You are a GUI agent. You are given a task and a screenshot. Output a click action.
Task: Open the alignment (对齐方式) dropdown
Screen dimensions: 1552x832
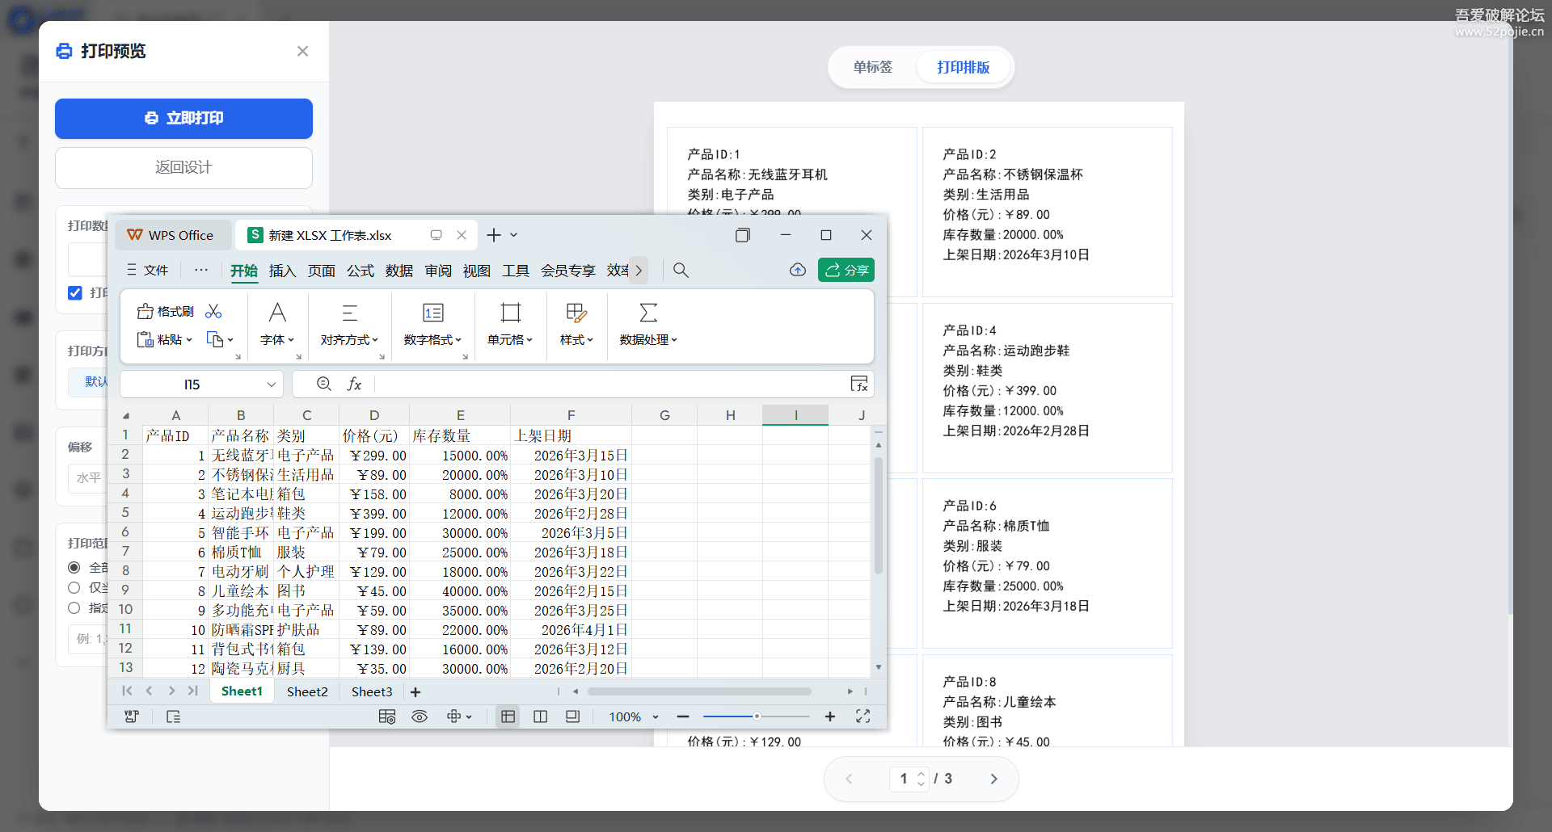pos(349,340)
